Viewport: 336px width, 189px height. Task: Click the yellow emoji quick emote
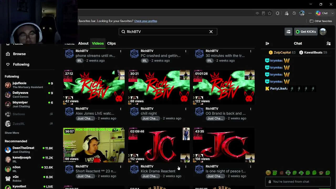click(x=268, y=173)
